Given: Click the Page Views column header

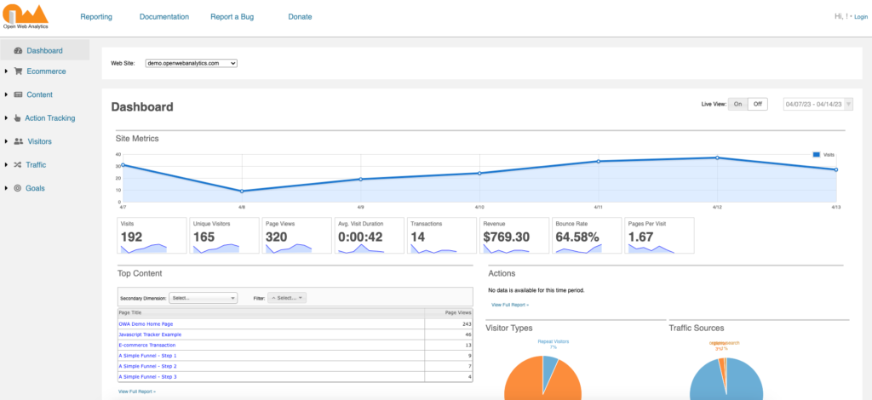Looking at the screenshot, I should 449,313.
